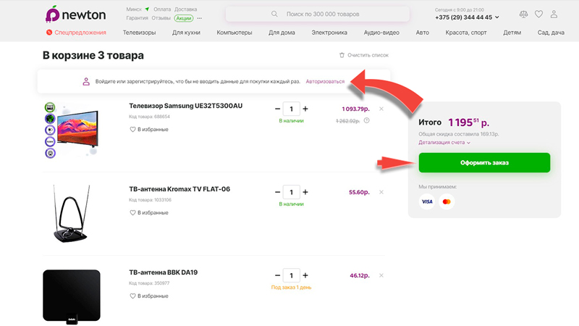
Task: Add Kromax TV FLAT-06 to В избранные
Action: (x=149, y=212)
